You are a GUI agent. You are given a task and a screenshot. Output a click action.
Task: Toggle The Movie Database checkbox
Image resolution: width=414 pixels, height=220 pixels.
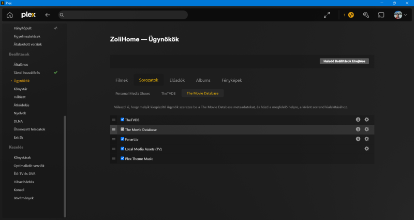122,129
